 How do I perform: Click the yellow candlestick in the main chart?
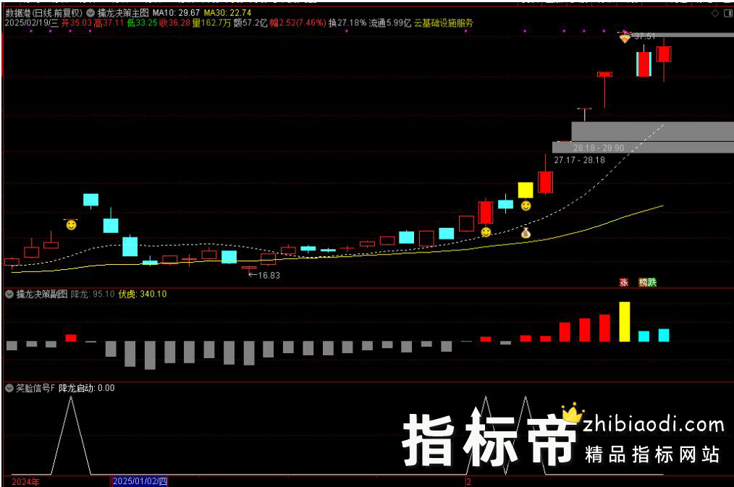526,190
